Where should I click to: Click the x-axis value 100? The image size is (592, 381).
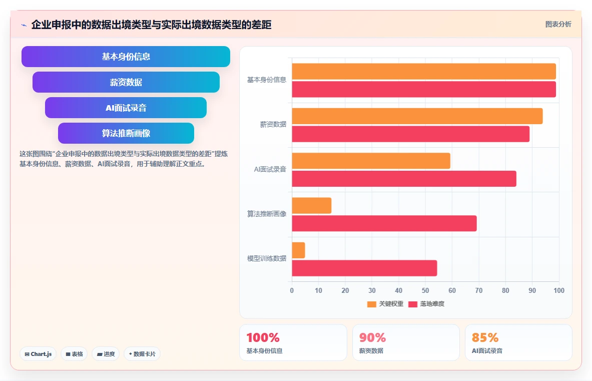tap(559, 291)
